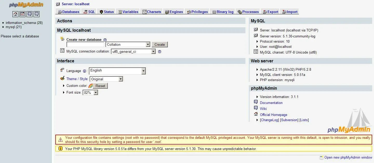Click the MySQL connection collation icon

coord(62,50)
